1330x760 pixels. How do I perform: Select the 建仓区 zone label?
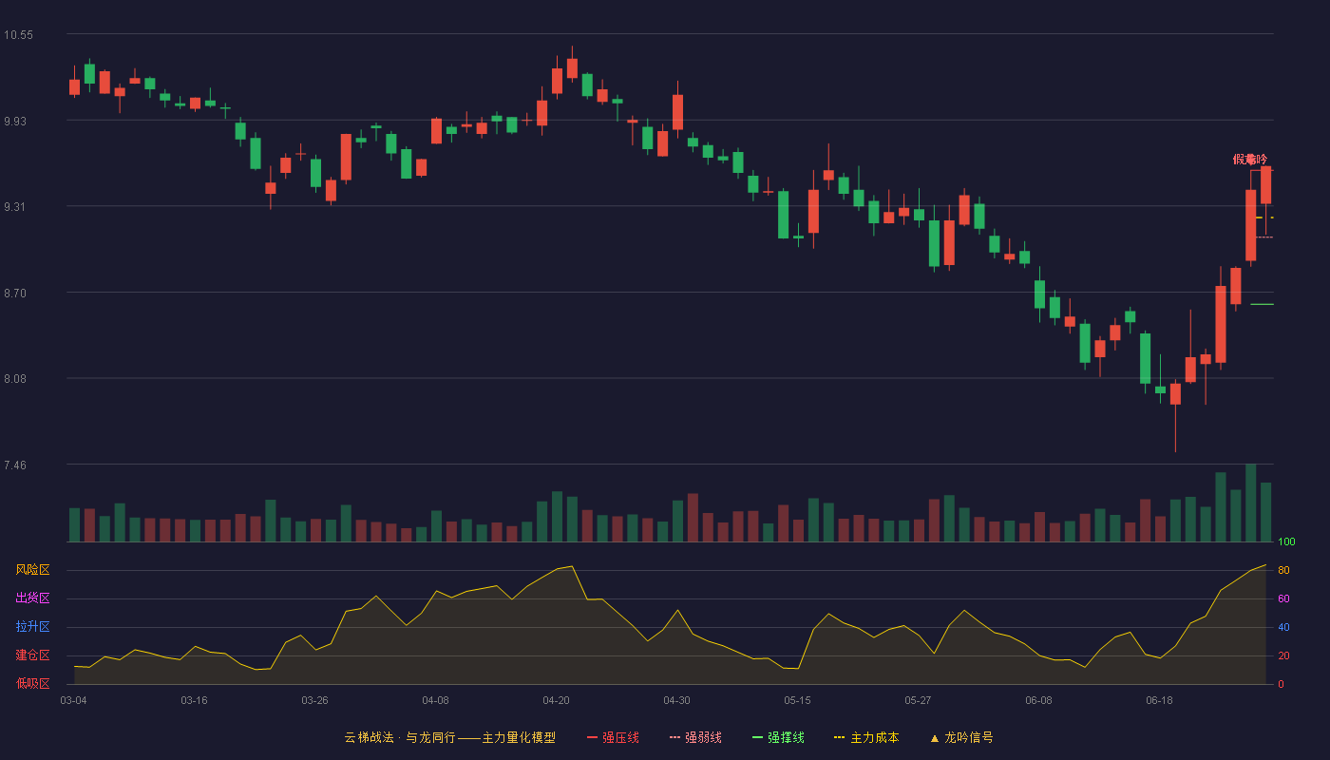pyautogui.click(x=32, y=655)
